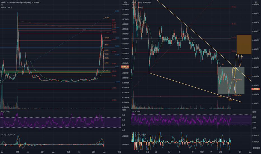Select the RSI (14, close) label on the right chart
Image resolution: width=261 pixels, height=154 pixels.
point(136,111)
